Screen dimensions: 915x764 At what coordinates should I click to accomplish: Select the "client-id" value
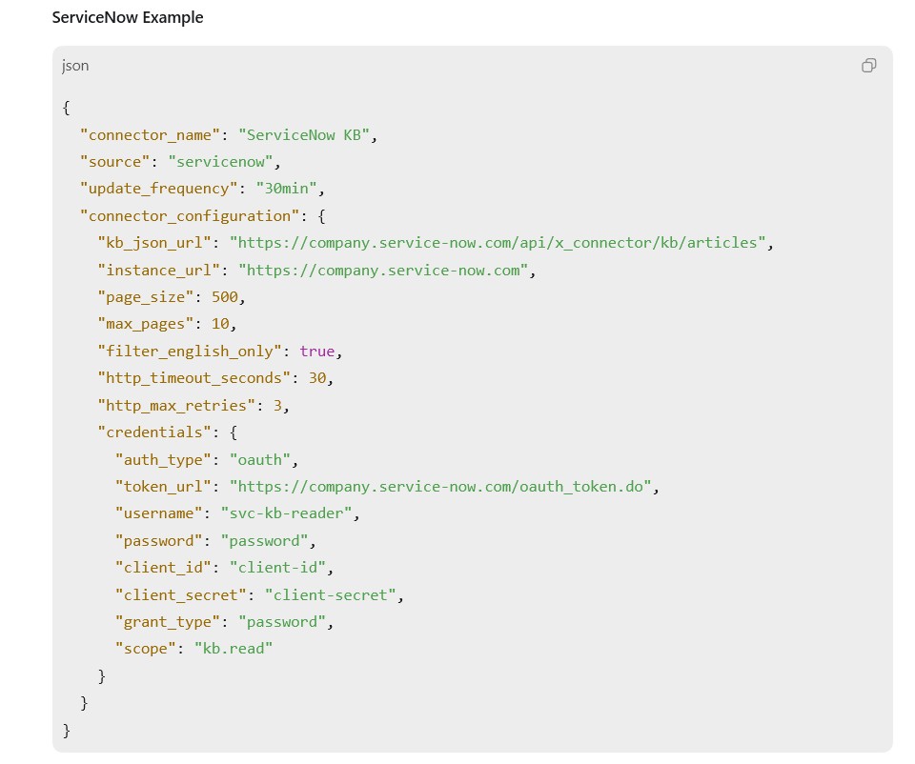click(277, 568)
